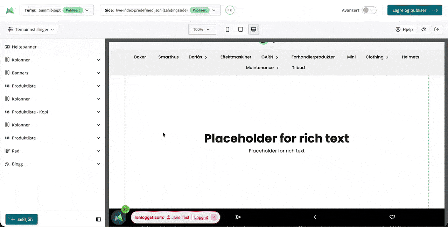Screen dimensions: 448x227
Task: Open Maintenance menu item
Action: point(262,68)
